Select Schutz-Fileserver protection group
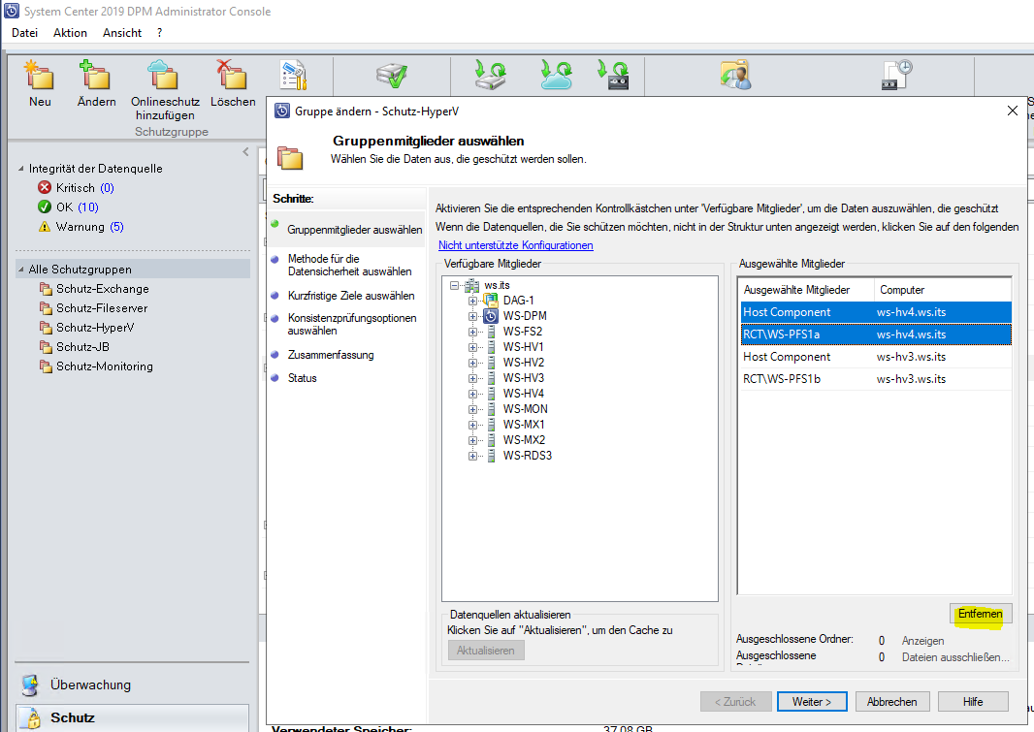Image resolution: width=1034 pixels, height=732 pixels. click(x=102, y=307)
